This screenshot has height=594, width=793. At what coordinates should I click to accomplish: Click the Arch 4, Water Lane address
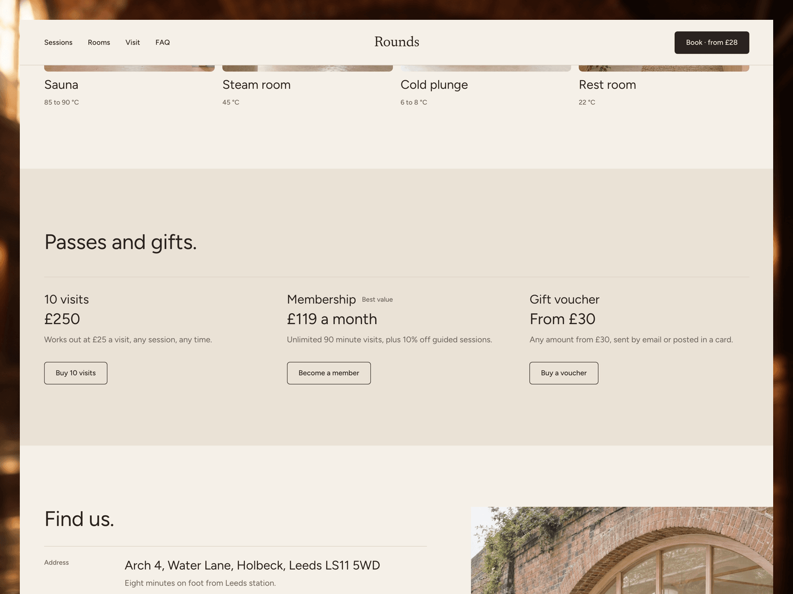(252, 565)
